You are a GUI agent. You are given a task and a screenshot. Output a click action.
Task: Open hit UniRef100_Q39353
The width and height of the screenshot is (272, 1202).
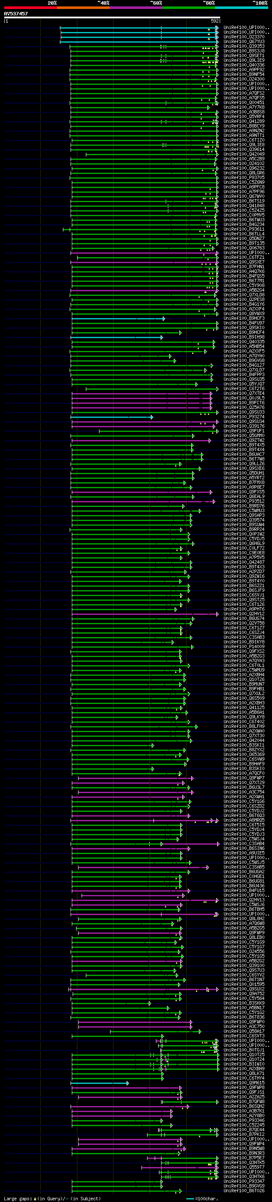(244, 46)
